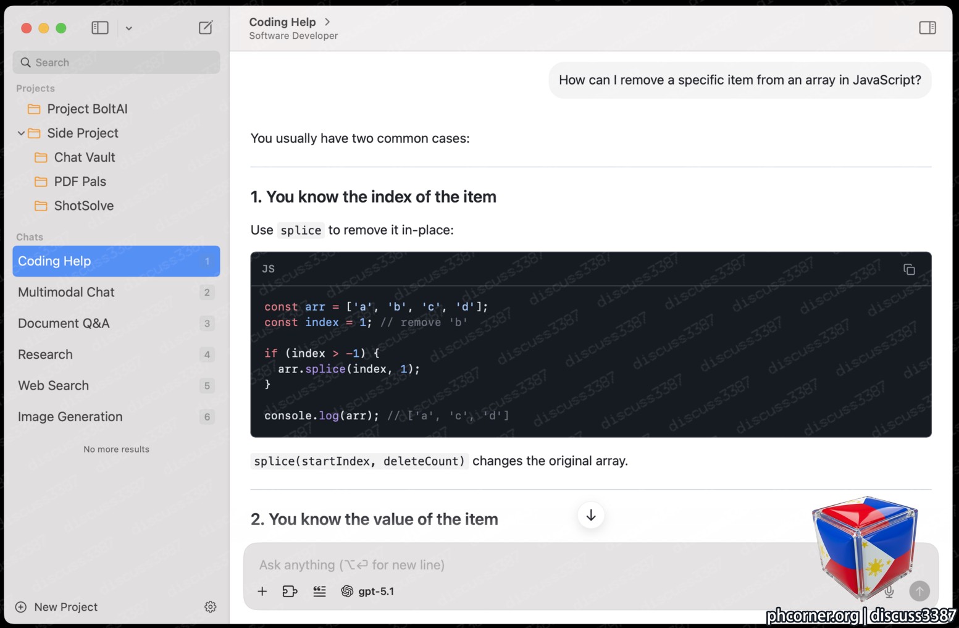Click the Project BoltAI folder icon
Viewport: 959px width, 628px height.
[x=34, y=109]
